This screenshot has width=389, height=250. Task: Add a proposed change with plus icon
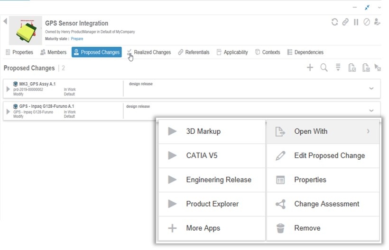[x=310, y=68]
